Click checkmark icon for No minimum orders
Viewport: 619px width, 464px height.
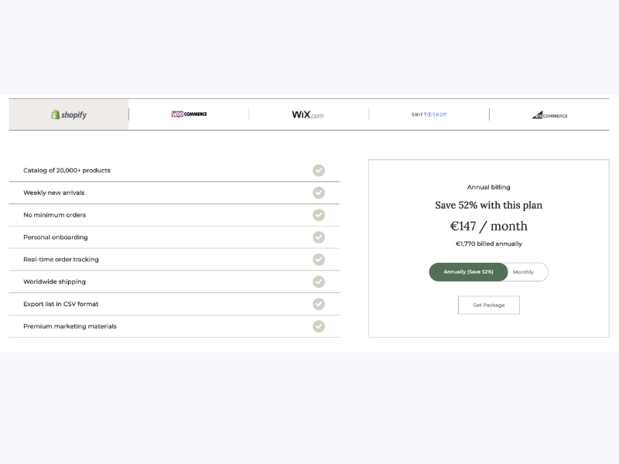(319, 215)
